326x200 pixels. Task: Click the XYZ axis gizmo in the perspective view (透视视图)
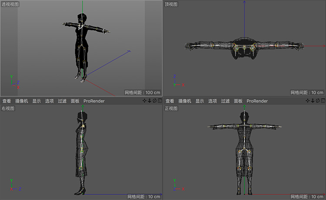(15, 82)
